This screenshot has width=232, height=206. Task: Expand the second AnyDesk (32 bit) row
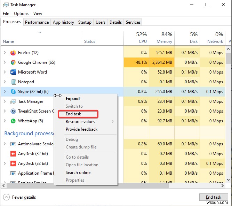5,163
